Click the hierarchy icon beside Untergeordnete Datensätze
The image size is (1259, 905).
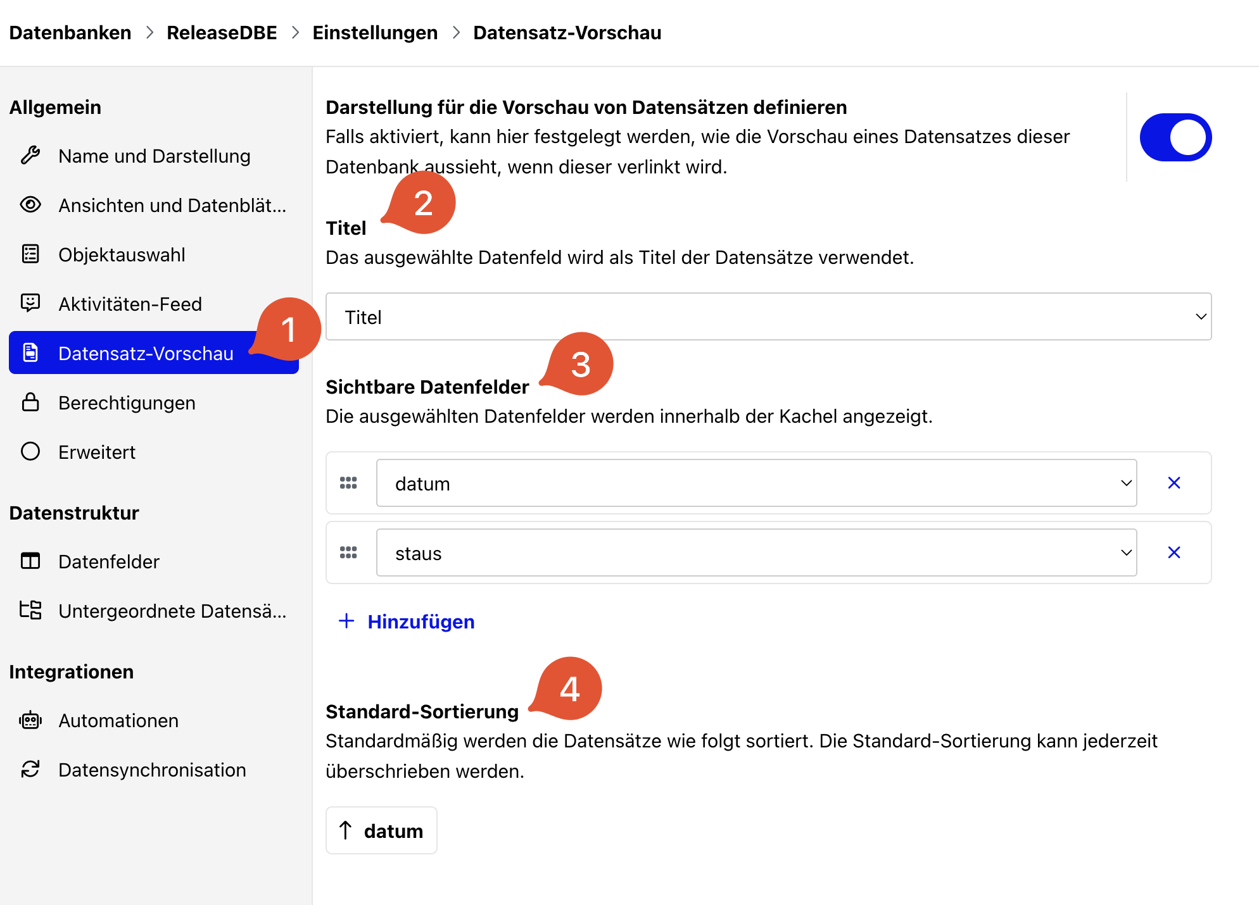[x=30, y=610]
